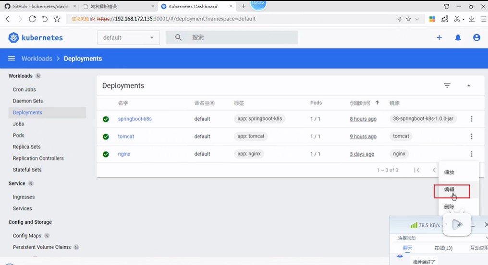Screen dimensions: 488x265
Task: Go to first page of deployments
Action: coord(417,170)
